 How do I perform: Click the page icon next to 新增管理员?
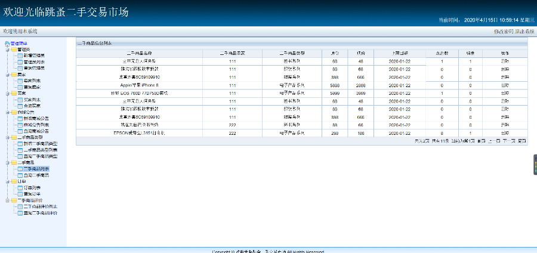point(20,56)
